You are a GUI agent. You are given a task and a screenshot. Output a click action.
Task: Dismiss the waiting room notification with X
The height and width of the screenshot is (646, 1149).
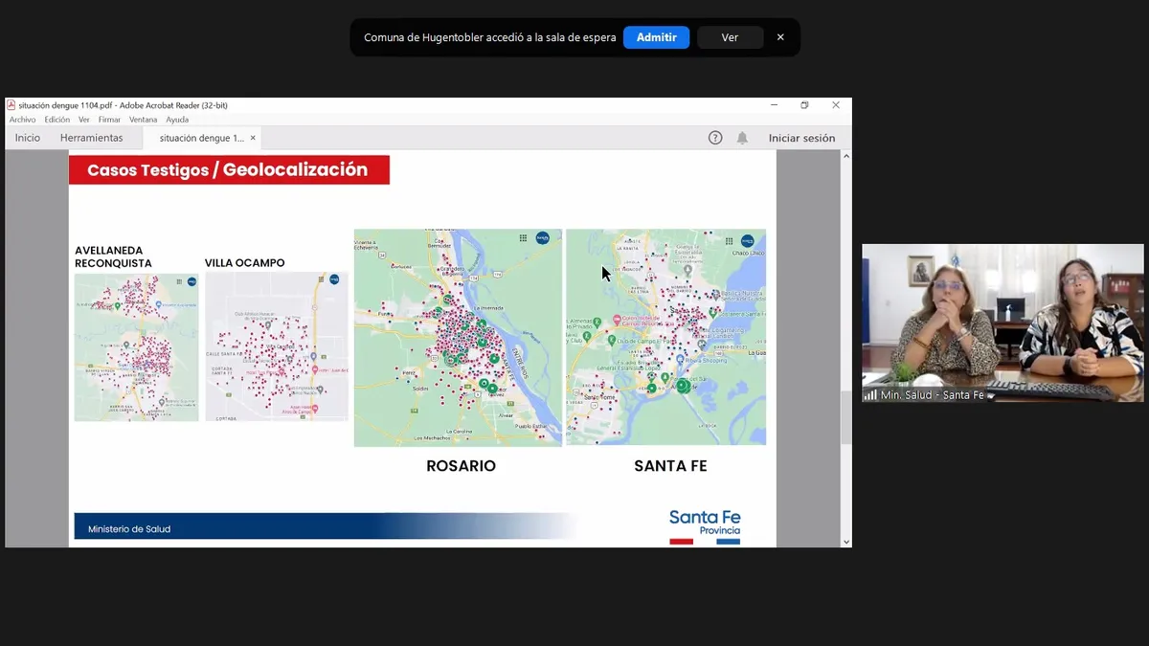pos(780,37)
